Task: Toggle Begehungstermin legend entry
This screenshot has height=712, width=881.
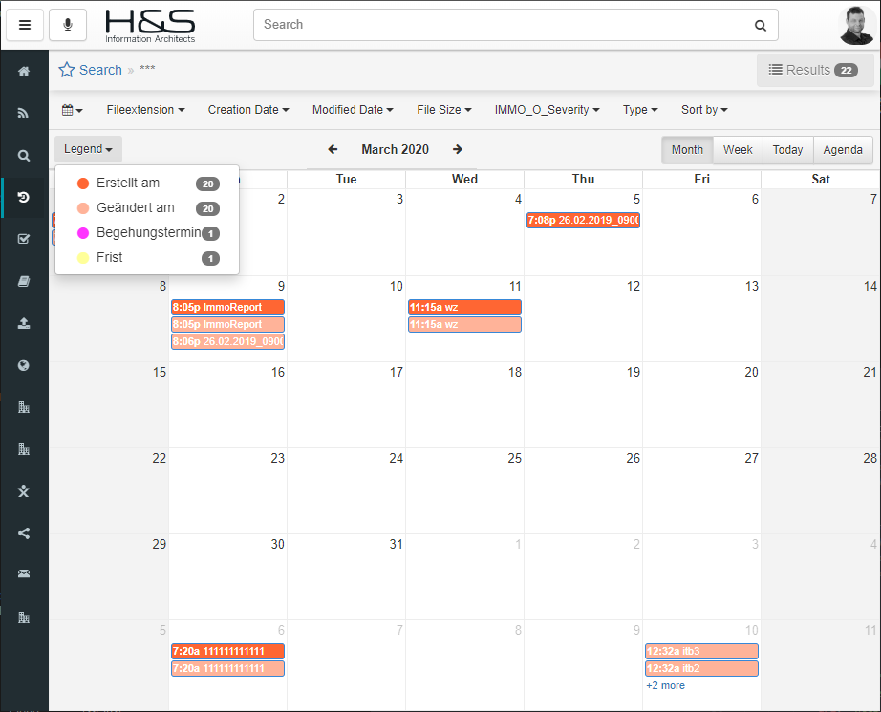Action: click(148, 233)
